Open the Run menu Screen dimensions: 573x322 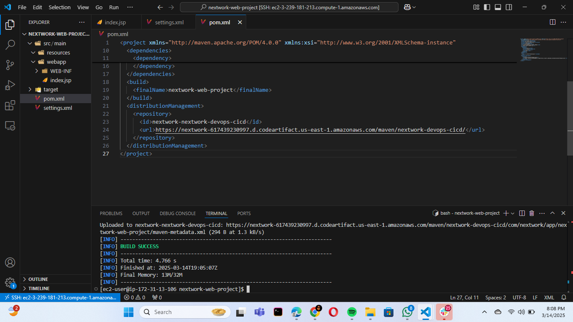coord(114,7)
